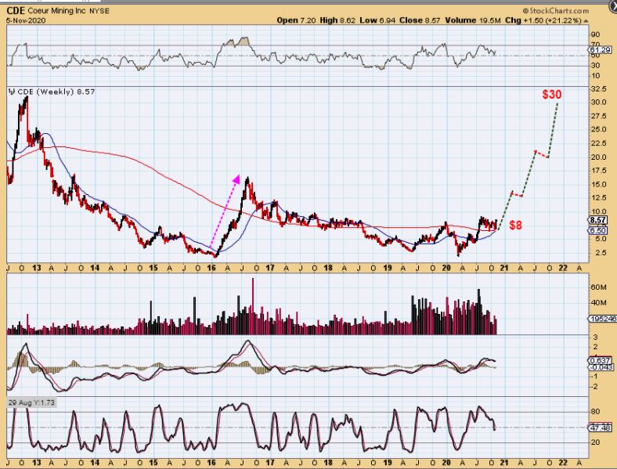Click the 80 stochastic axis label

[595, 412]
